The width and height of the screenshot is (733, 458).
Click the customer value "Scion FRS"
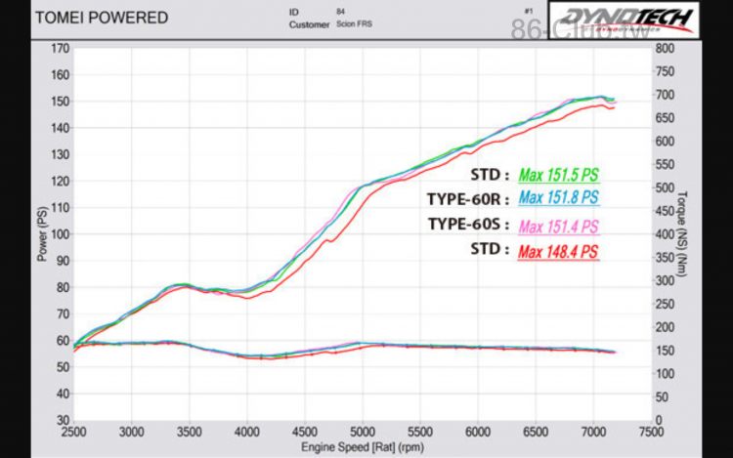pos(355,23)
